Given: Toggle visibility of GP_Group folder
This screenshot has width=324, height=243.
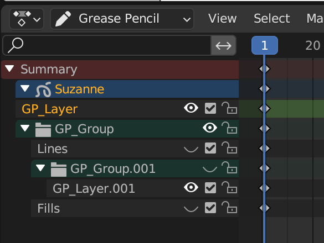Looking at the screenshot, I should point(210,128).
